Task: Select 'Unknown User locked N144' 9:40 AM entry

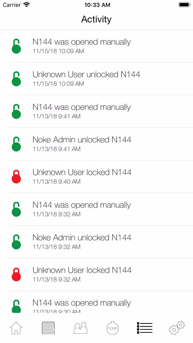Action: point(101,177)
